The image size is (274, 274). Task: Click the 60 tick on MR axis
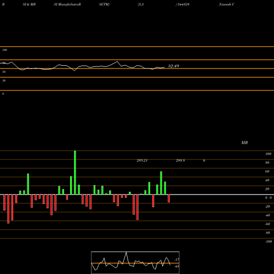(x=267, y=172)
